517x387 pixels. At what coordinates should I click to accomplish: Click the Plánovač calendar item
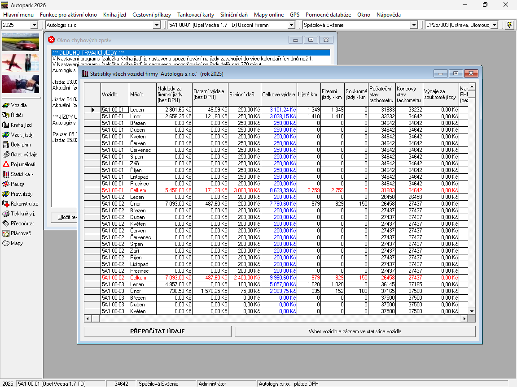pos(22,233)
